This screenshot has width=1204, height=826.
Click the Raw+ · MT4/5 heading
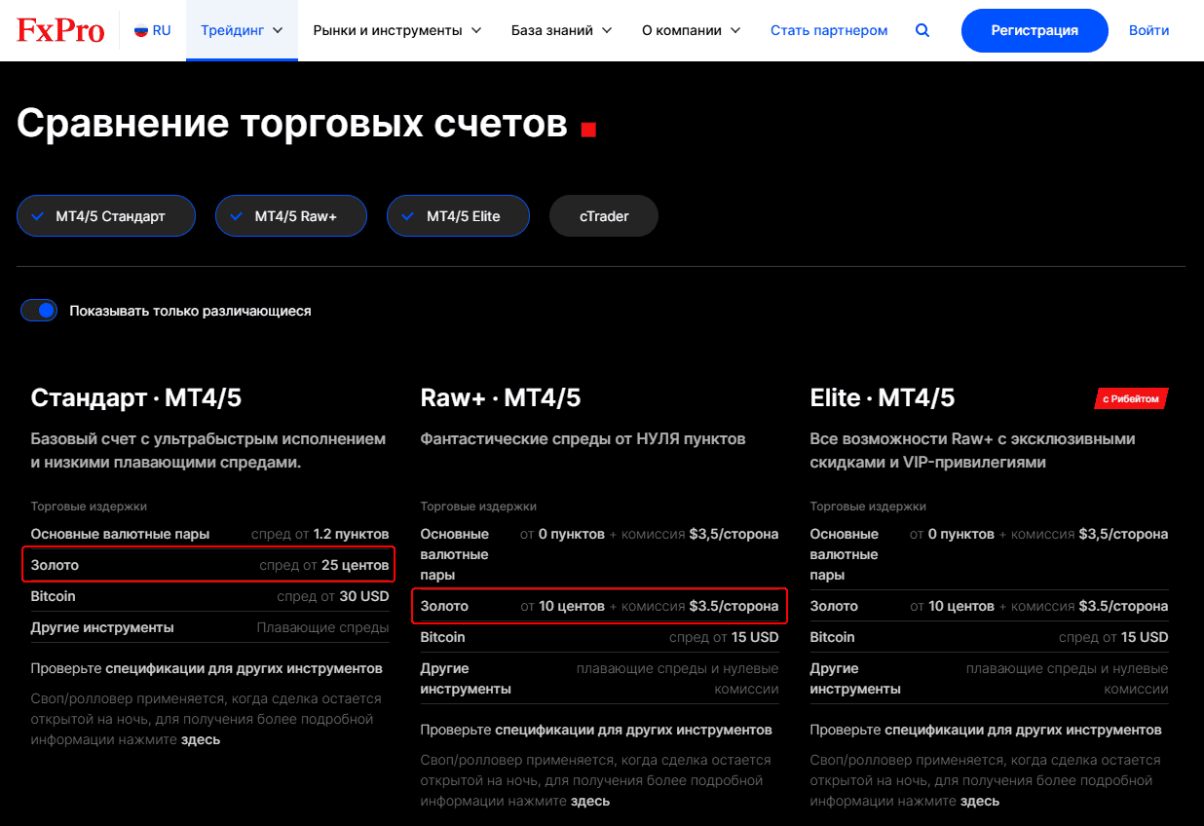click(501, 397)
